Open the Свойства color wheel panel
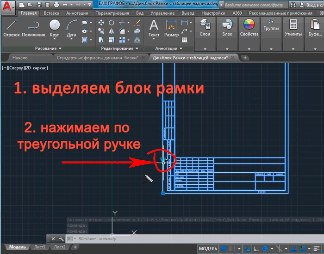Image resolution: width=324 pixels, height=254 pixels. click(x=249, y=29)
